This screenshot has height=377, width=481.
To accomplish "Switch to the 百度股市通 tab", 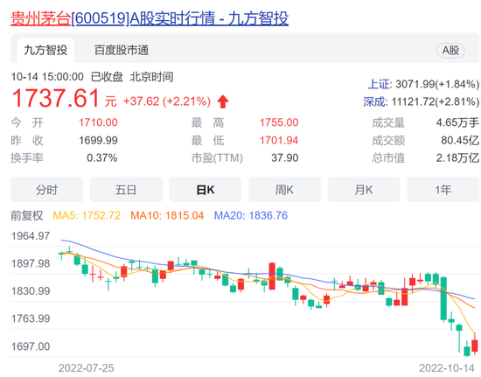I will [x=122, y=51].
